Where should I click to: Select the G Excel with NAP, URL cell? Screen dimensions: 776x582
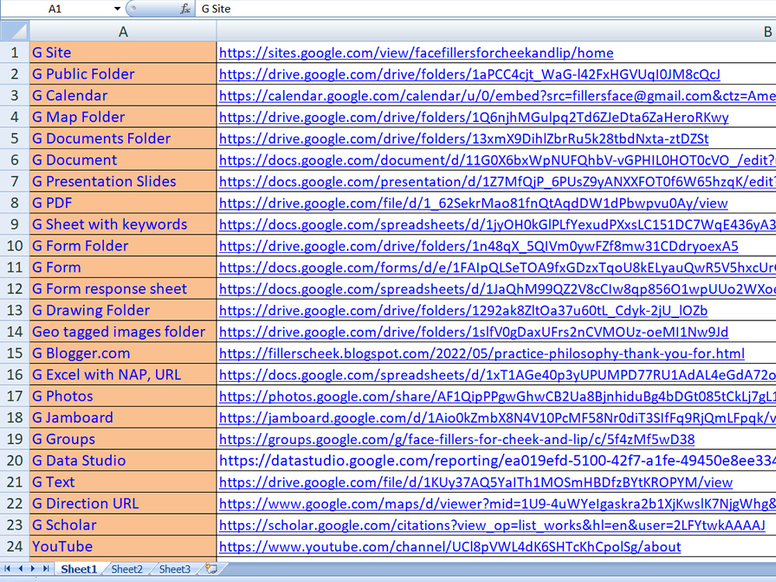point(123,375)
